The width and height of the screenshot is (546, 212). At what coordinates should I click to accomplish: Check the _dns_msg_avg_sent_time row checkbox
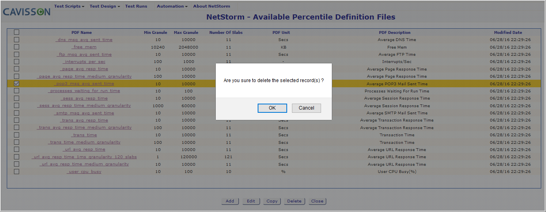point(16,39)
